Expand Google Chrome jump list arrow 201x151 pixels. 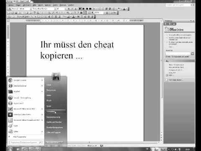click(42, 80)
